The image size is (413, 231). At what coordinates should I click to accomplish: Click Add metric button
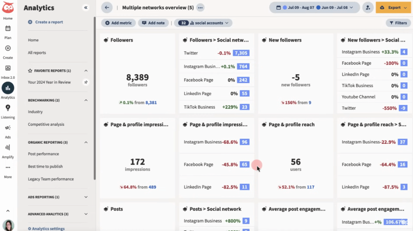[119, 23]
